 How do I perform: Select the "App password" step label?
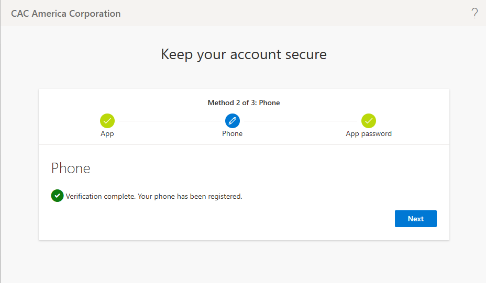[x=369, y=134]
